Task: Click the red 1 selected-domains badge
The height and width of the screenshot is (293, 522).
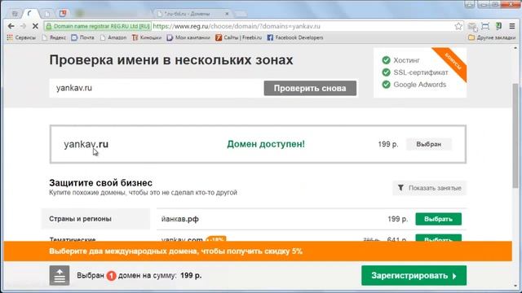Action: click(111, 276)
